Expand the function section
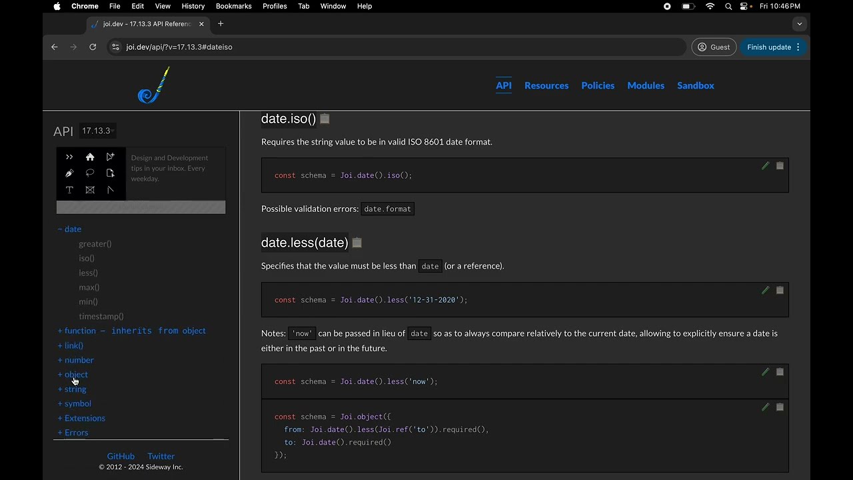 tap(131, 331)
